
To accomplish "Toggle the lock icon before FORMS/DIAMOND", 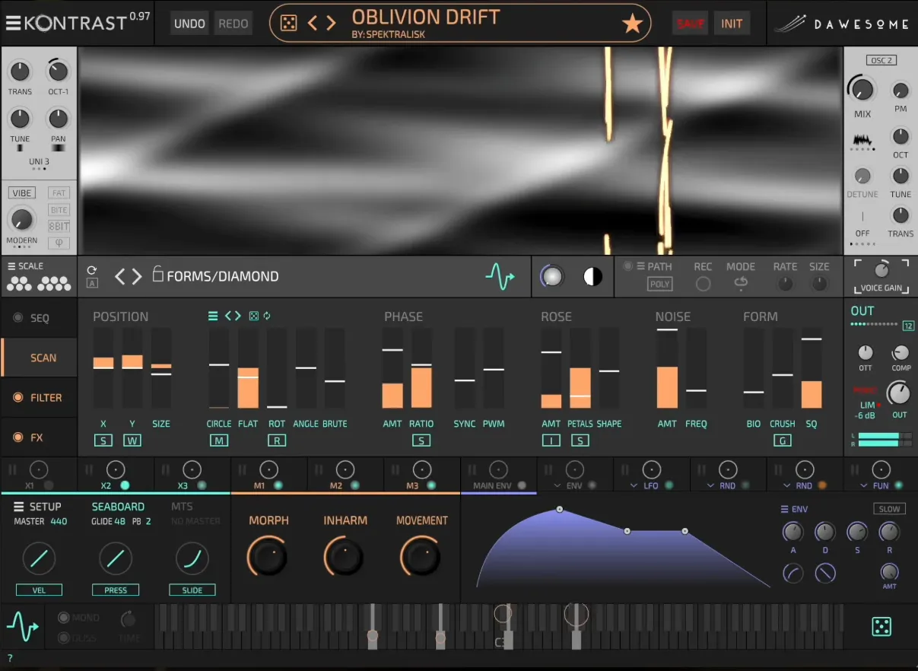I will (158, 274).
